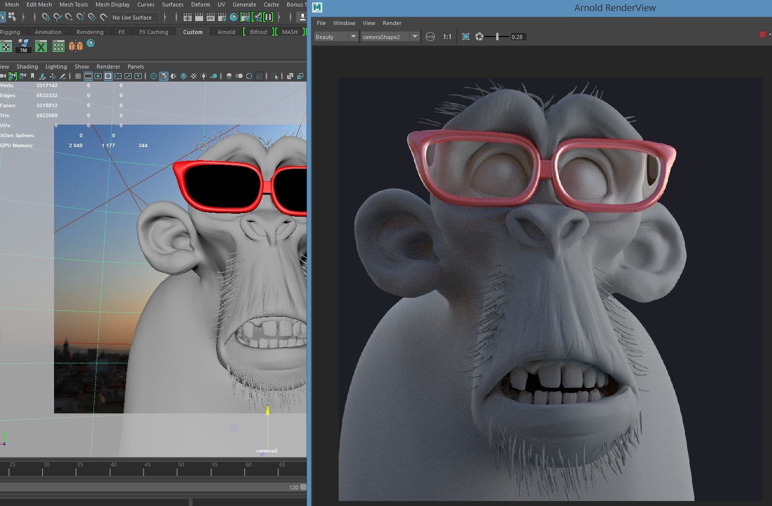
Task: Open render settings clapperboard gear icon
Action: (x=222, y=17)
